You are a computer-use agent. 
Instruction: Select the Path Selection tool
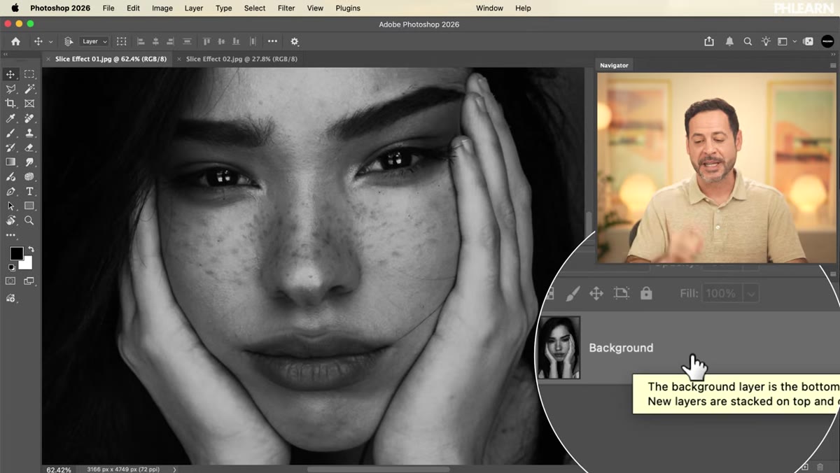pos(10,206)
